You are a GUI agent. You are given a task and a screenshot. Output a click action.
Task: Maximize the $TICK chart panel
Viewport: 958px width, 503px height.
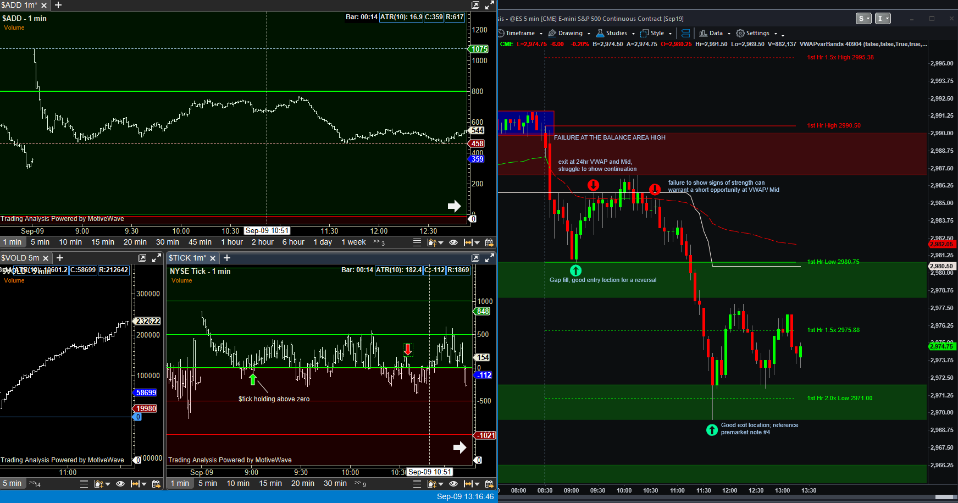(x=490, y=258)
